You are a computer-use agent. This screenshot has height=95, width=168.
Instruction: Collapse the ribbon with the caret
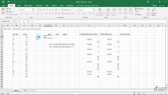166,17
